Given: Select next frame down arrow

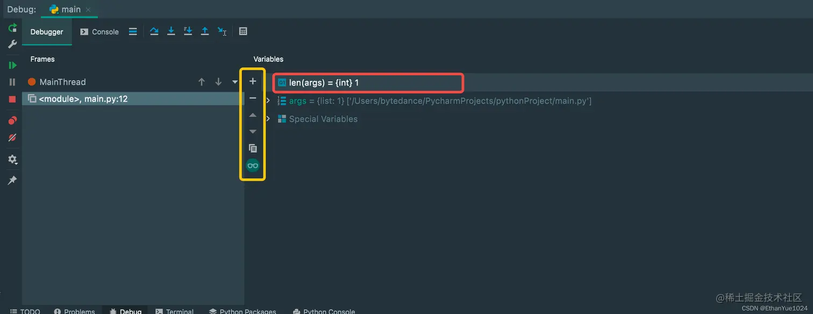Looking at the screenshot, I should pos(218,82).
